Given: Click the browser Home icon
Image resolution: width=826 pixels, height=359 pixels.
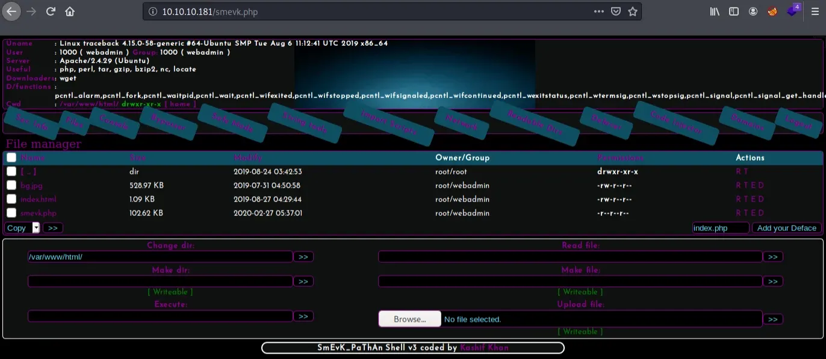Looking at the screenshot, I should (70, 11).
